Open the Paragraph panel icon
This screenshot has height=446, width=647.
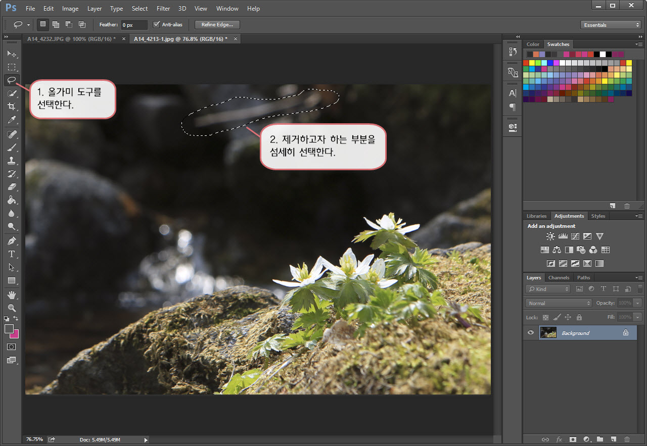pyautogui.click(x=513, y=107)
